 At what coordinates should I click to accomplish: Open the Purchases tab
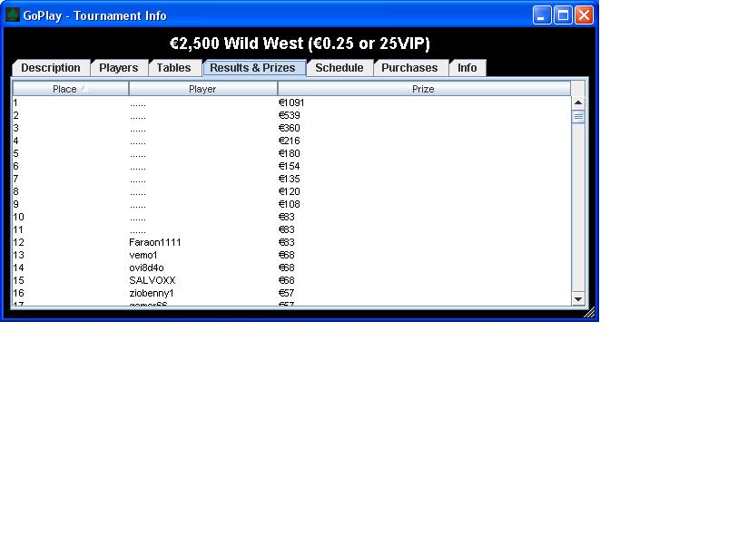coord(409,68)
